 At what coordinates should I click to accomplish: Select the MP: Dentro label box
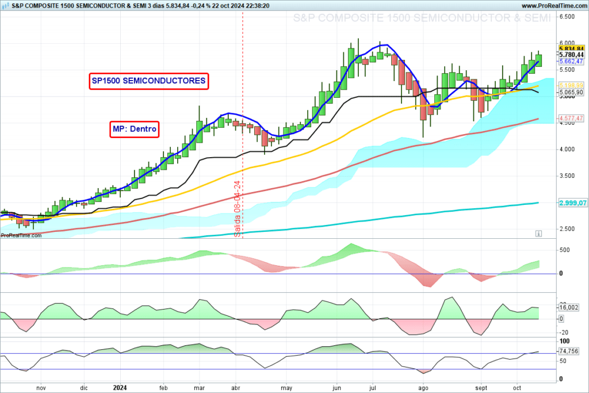[134, 129]
